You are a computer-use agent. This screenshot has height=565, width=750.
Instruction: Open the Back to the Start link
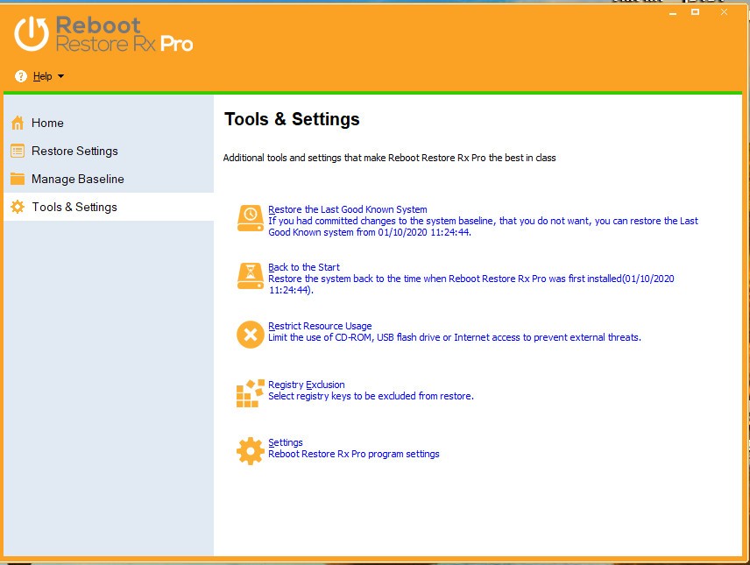tap(304, 267)
